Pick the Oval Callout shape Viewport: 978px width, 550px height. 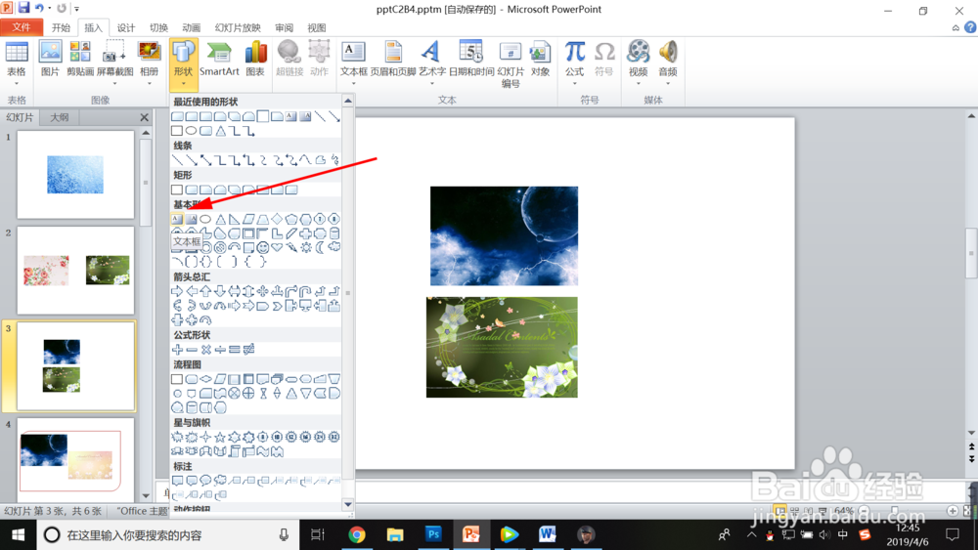click(x=205, y=481)
